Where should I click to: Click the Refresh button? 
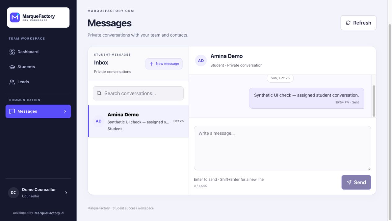pos(358,23)
